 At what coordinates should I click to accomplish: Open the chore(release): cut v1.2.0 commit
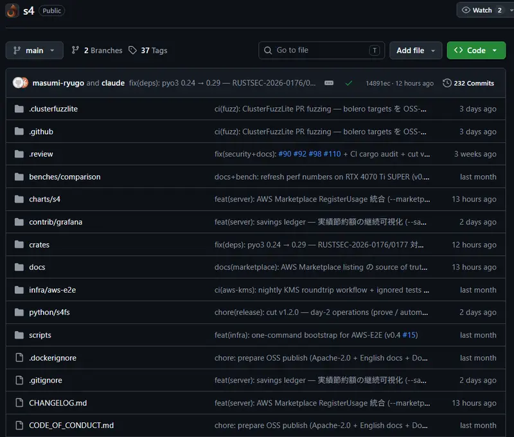(x=321, y=313)
